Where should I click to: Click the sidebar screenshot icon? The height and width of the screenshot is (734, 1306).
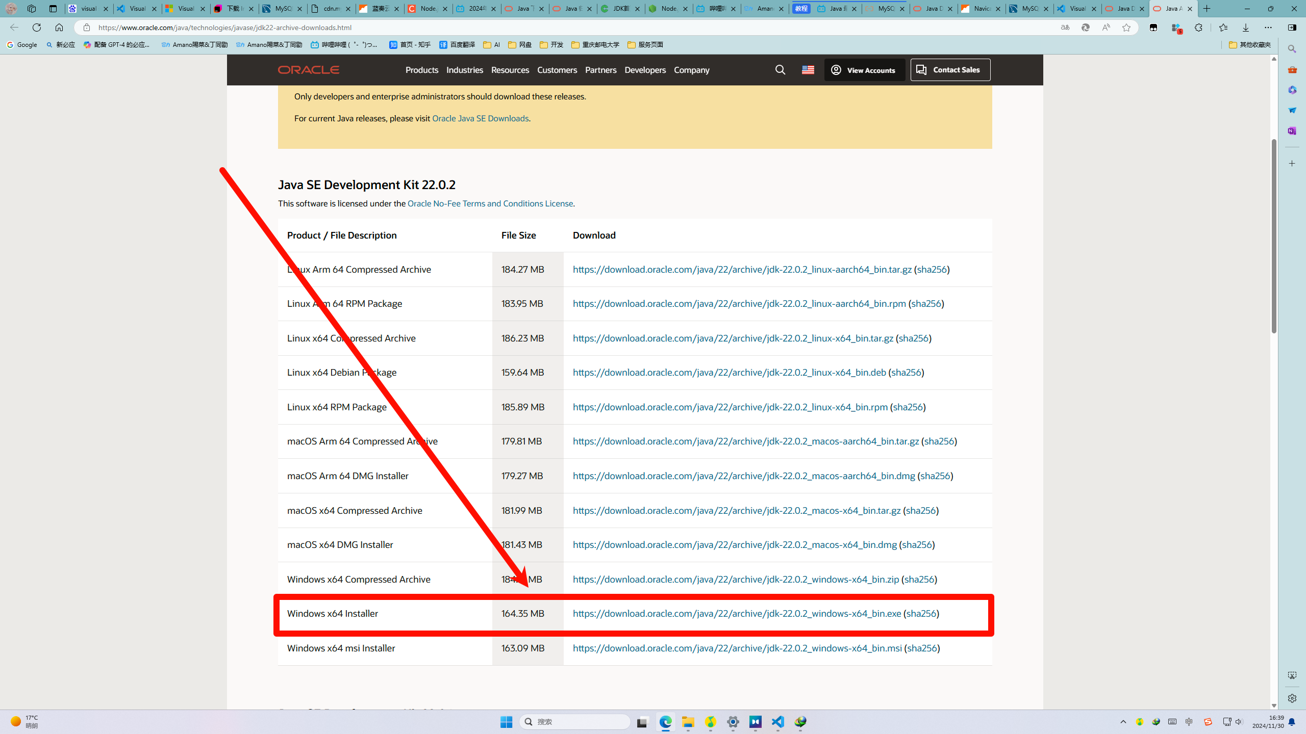pyautogui.click(x=1292, y=675)
